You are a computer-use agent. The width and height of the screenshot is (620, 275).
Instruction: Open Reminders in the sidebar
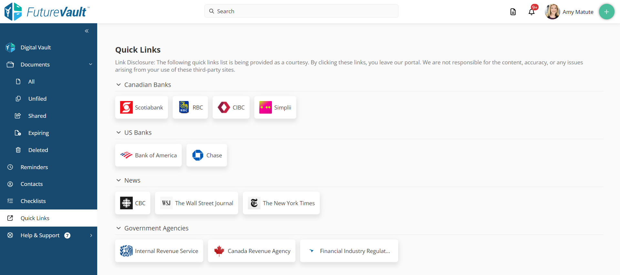click(48, 167)
